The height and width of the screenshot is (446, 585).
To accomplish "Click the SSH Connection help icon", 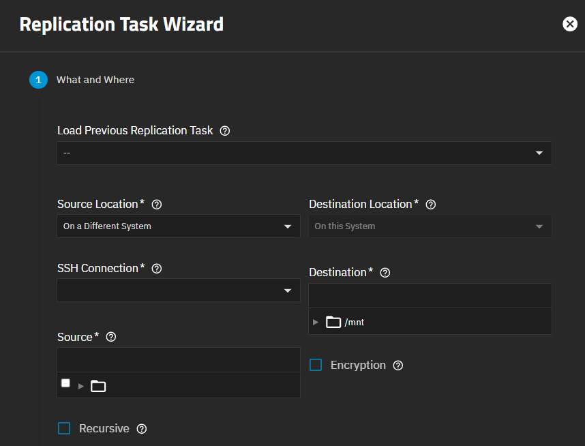I will click(157, 269).
